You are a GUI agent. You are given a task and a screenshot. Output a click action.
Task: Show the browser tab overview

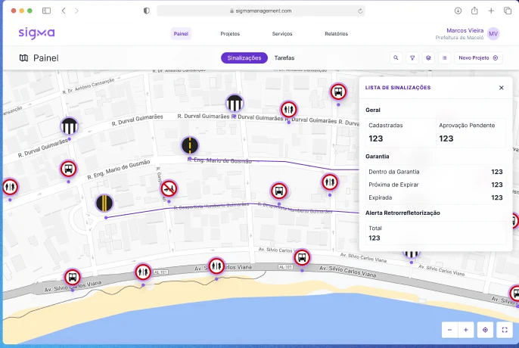(x=508, y=11)
